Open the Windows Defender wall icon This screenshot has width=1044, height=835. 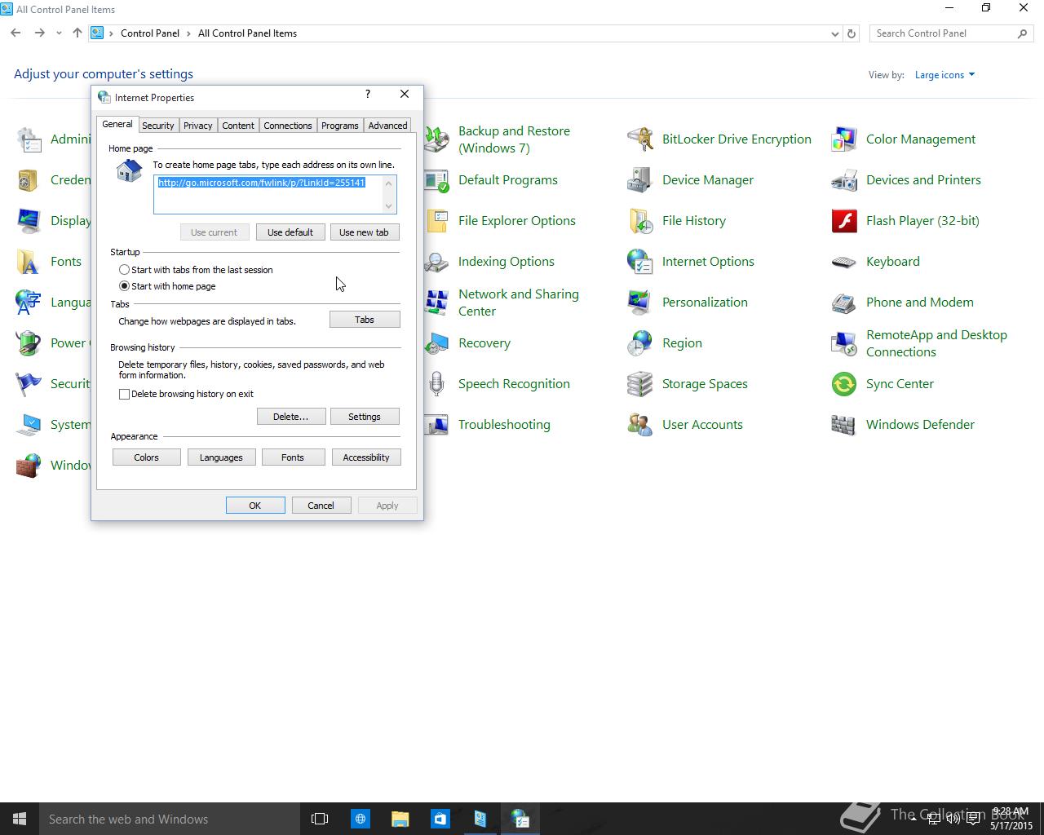click(x=844, y=425)
